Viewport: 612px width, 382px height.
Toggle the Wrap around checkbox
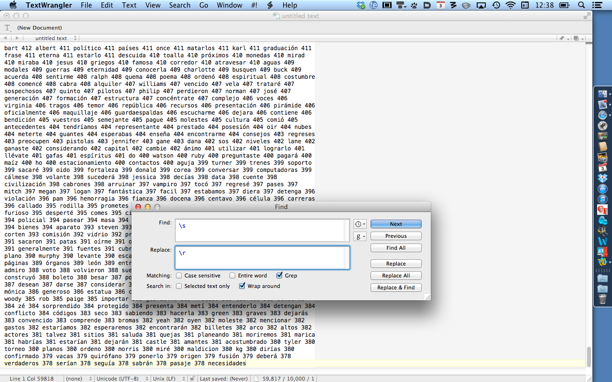242,286
